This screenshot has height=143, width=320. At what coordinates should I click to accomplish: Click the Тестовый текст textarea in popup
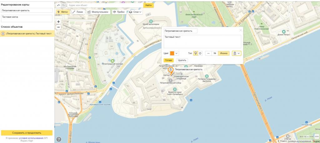[202, 41]
